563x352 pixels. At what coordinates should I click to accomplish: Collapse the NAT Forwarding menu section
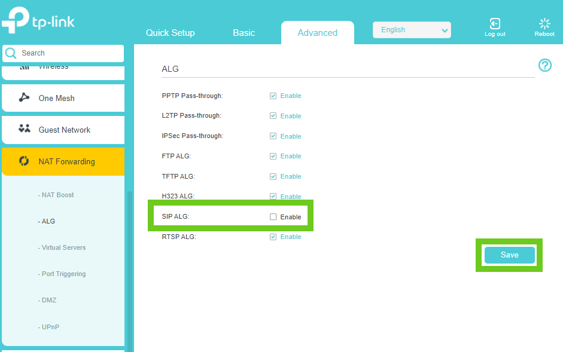click(x=66, y=161)
